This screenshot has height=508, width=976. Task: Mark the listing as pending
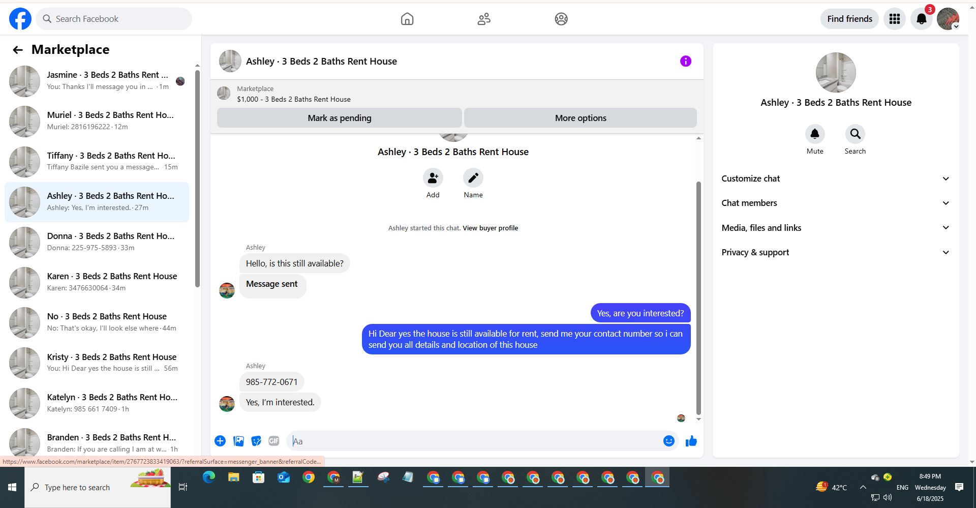340,118
